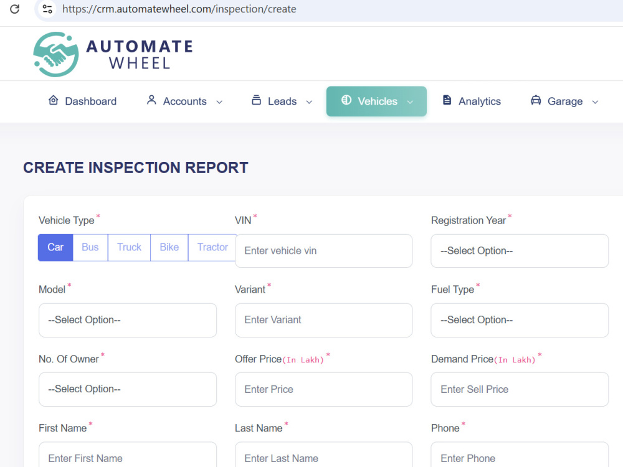Open the Leads menu

pos(282,101)
